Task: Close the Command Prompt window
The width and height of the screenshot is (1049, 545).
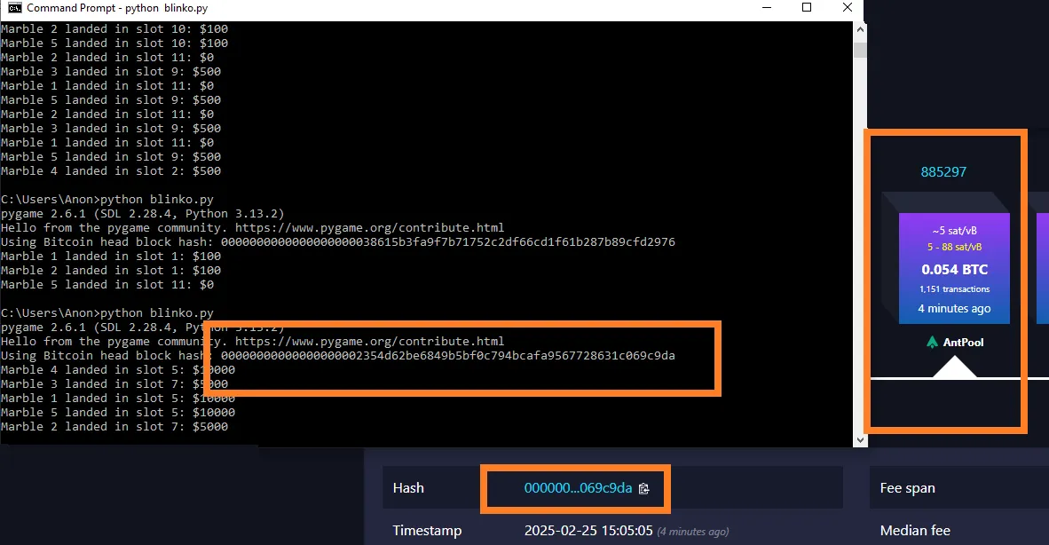Action: (847, 7)
